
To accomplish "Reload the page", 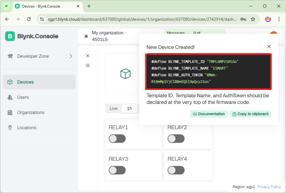I will pos(29,19).
